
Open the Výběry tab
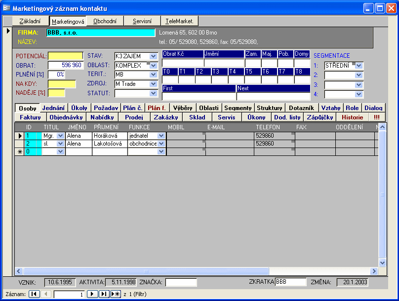tap(183, 108)
